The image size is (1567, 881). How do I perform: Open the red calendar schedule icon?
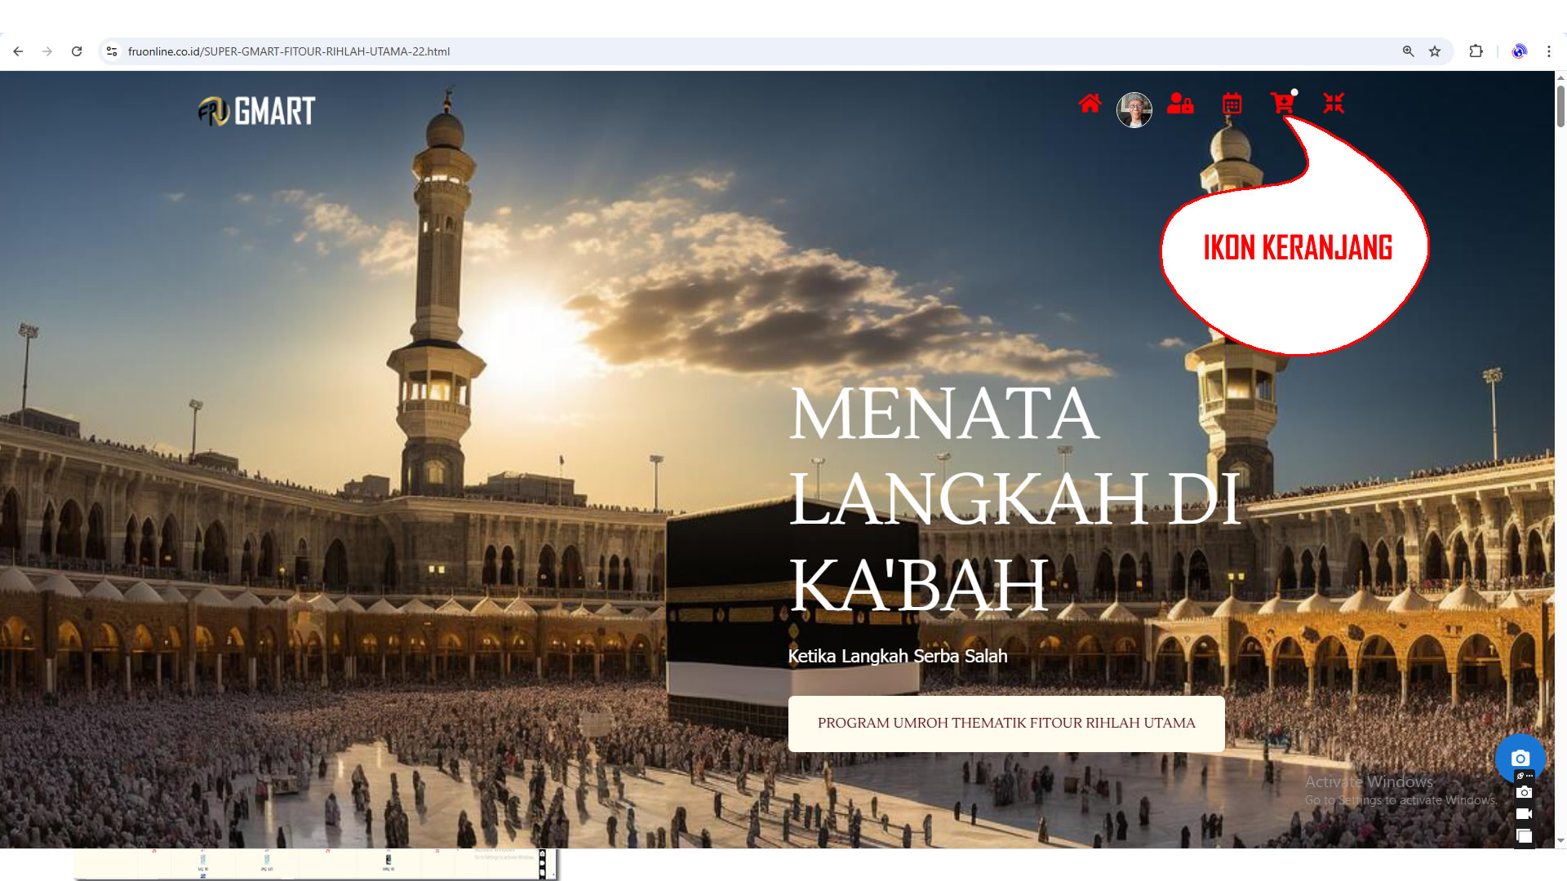[1232, 104]
